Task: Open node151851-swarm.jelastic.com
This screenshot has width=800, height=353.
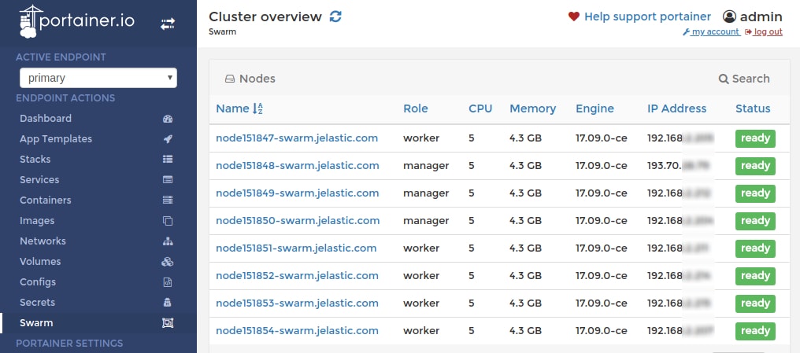Action: (x=296, y=248)
